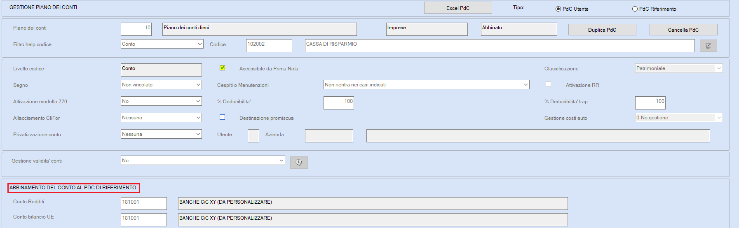The height and width of the screenshot is (228, 739).
Task: Uncheck Accessibile da Prima Nota checkbox
Action: 222,68
